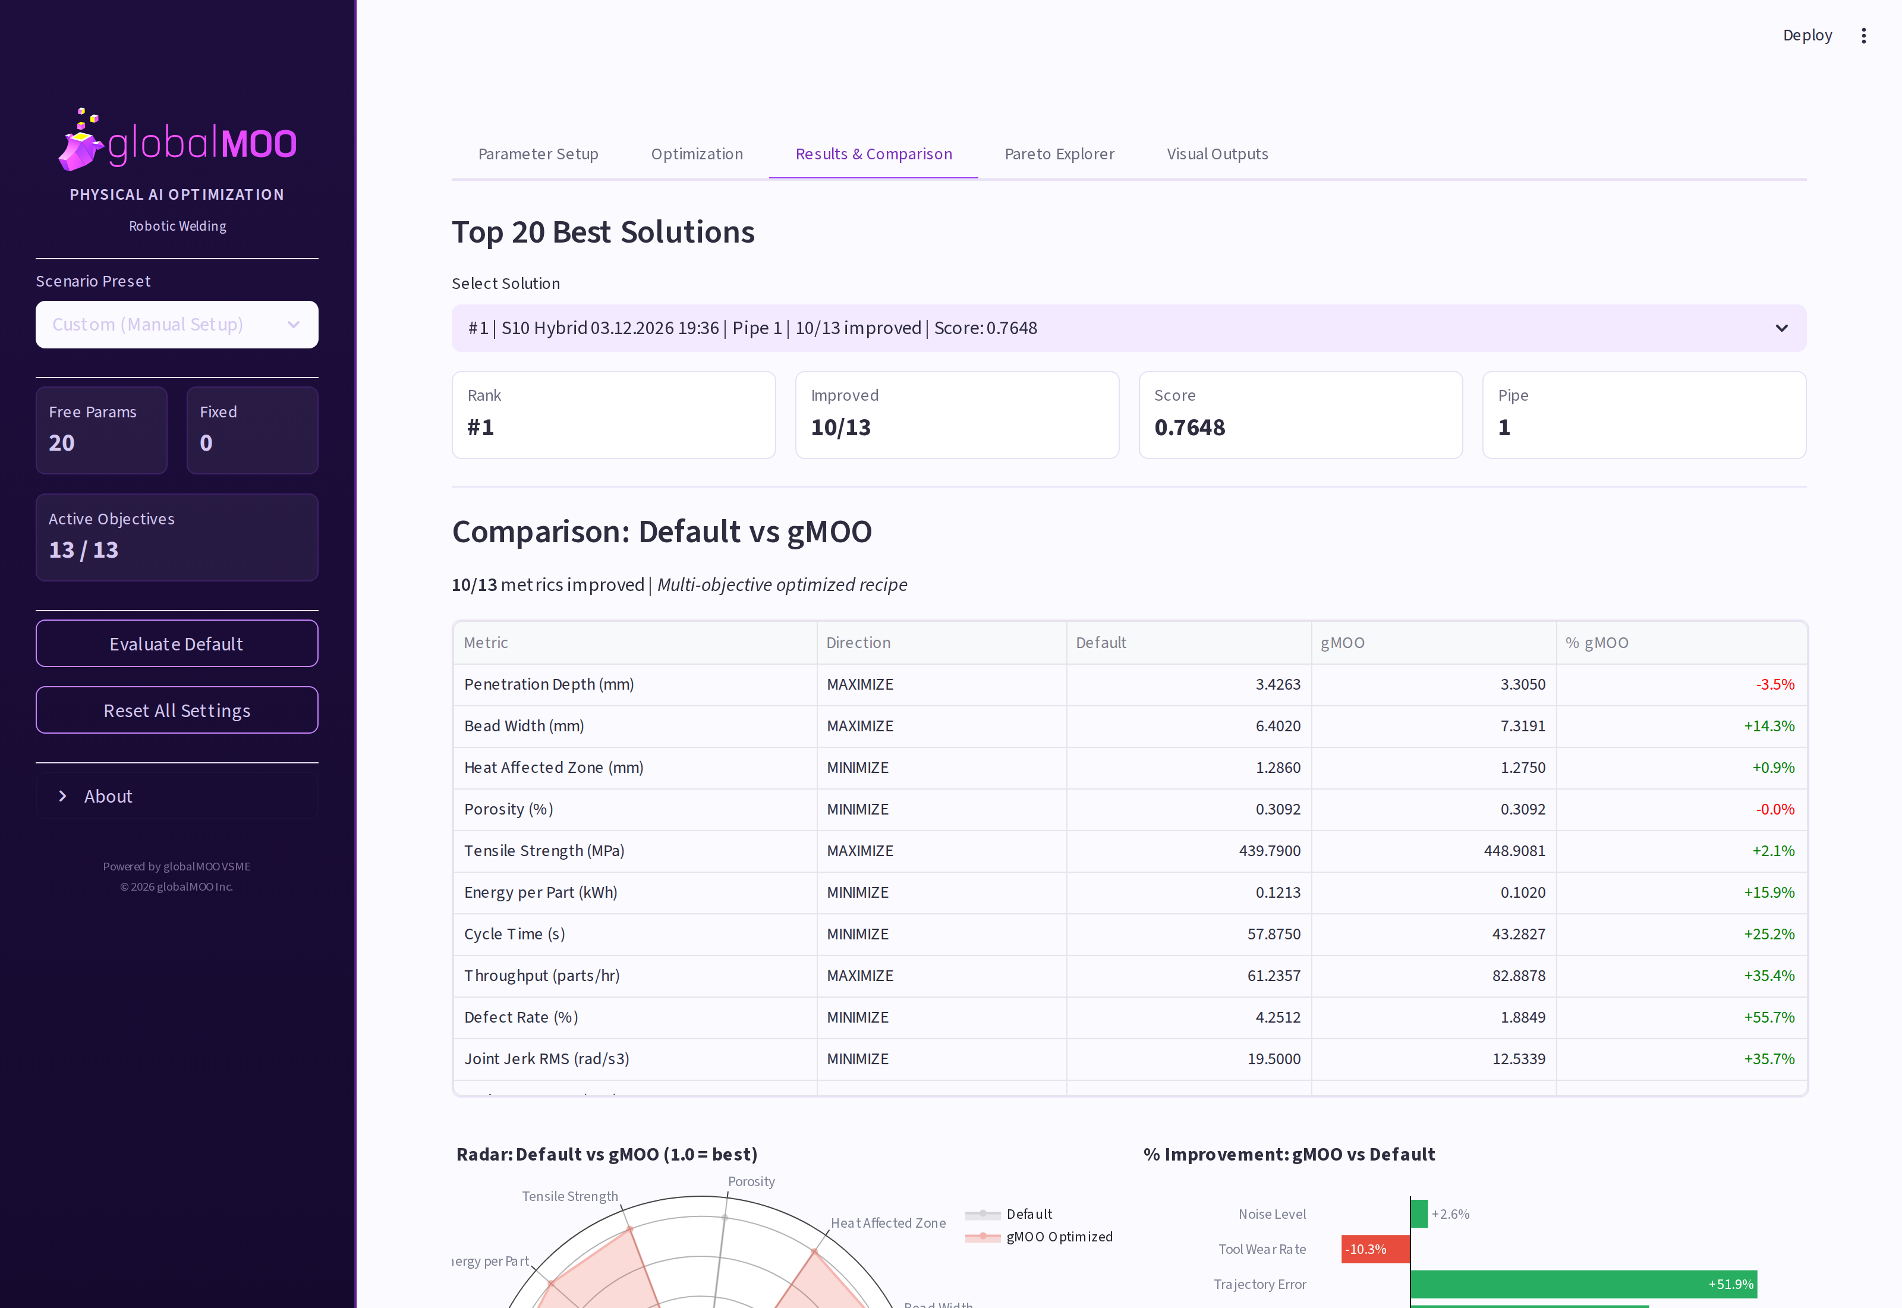Switch to Optimization tab
Screen dimensions: 1902x1308
[x=697, y=154]
